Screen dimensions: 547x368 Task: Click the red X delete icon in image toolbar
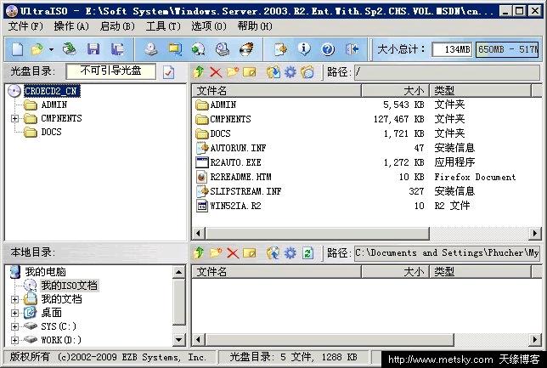pos(216,72)
